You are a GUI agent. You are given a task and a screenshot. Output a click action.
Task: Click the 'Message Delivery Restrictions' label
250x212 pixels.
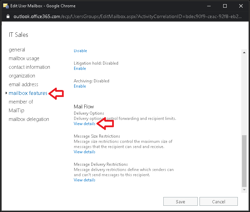pyautogui.click(x=101, y=164)
